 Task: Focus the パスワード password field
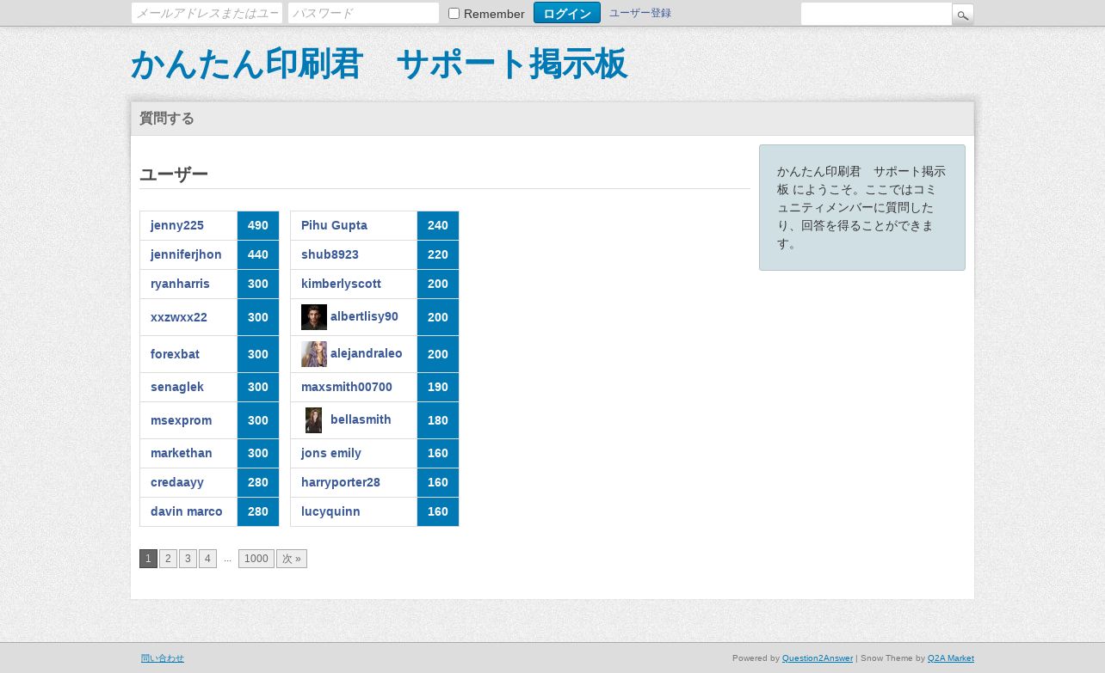pos(364,13)
